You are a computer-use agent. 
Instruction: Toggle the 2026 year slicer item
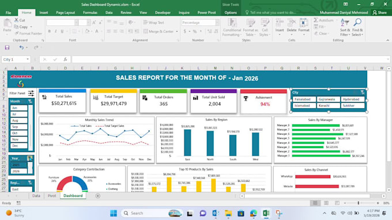tap(19, 171)
